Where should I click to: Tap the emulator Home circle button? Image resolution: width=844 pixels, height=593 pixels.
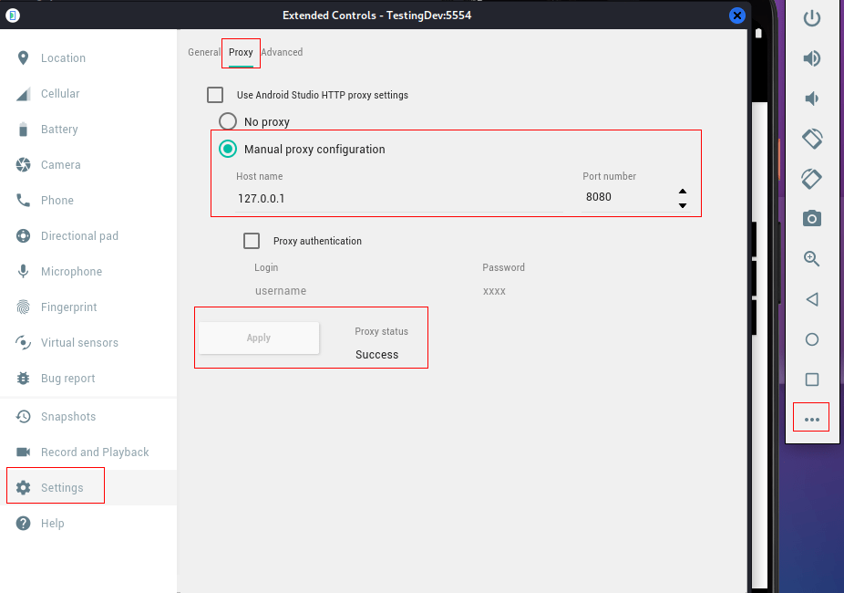(812, 339)
